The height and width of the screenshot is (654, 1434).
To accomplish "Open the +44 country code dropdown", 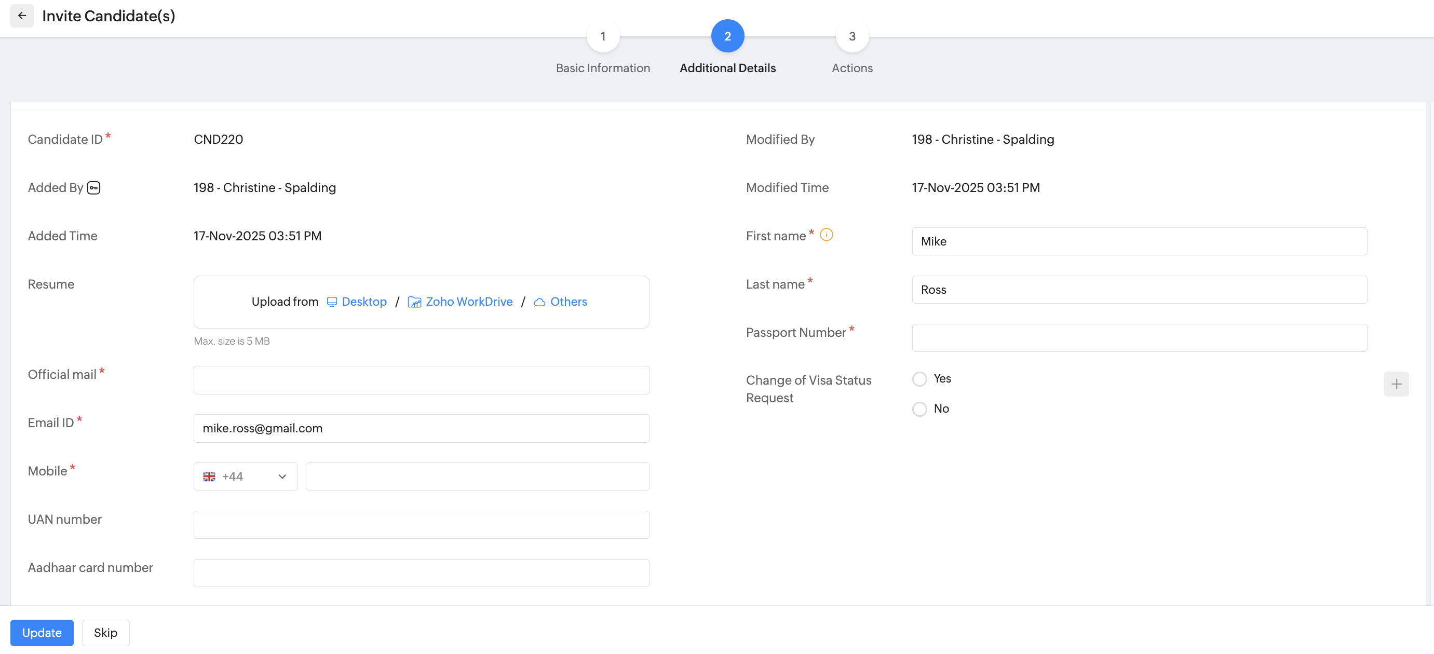I will 282,476.
